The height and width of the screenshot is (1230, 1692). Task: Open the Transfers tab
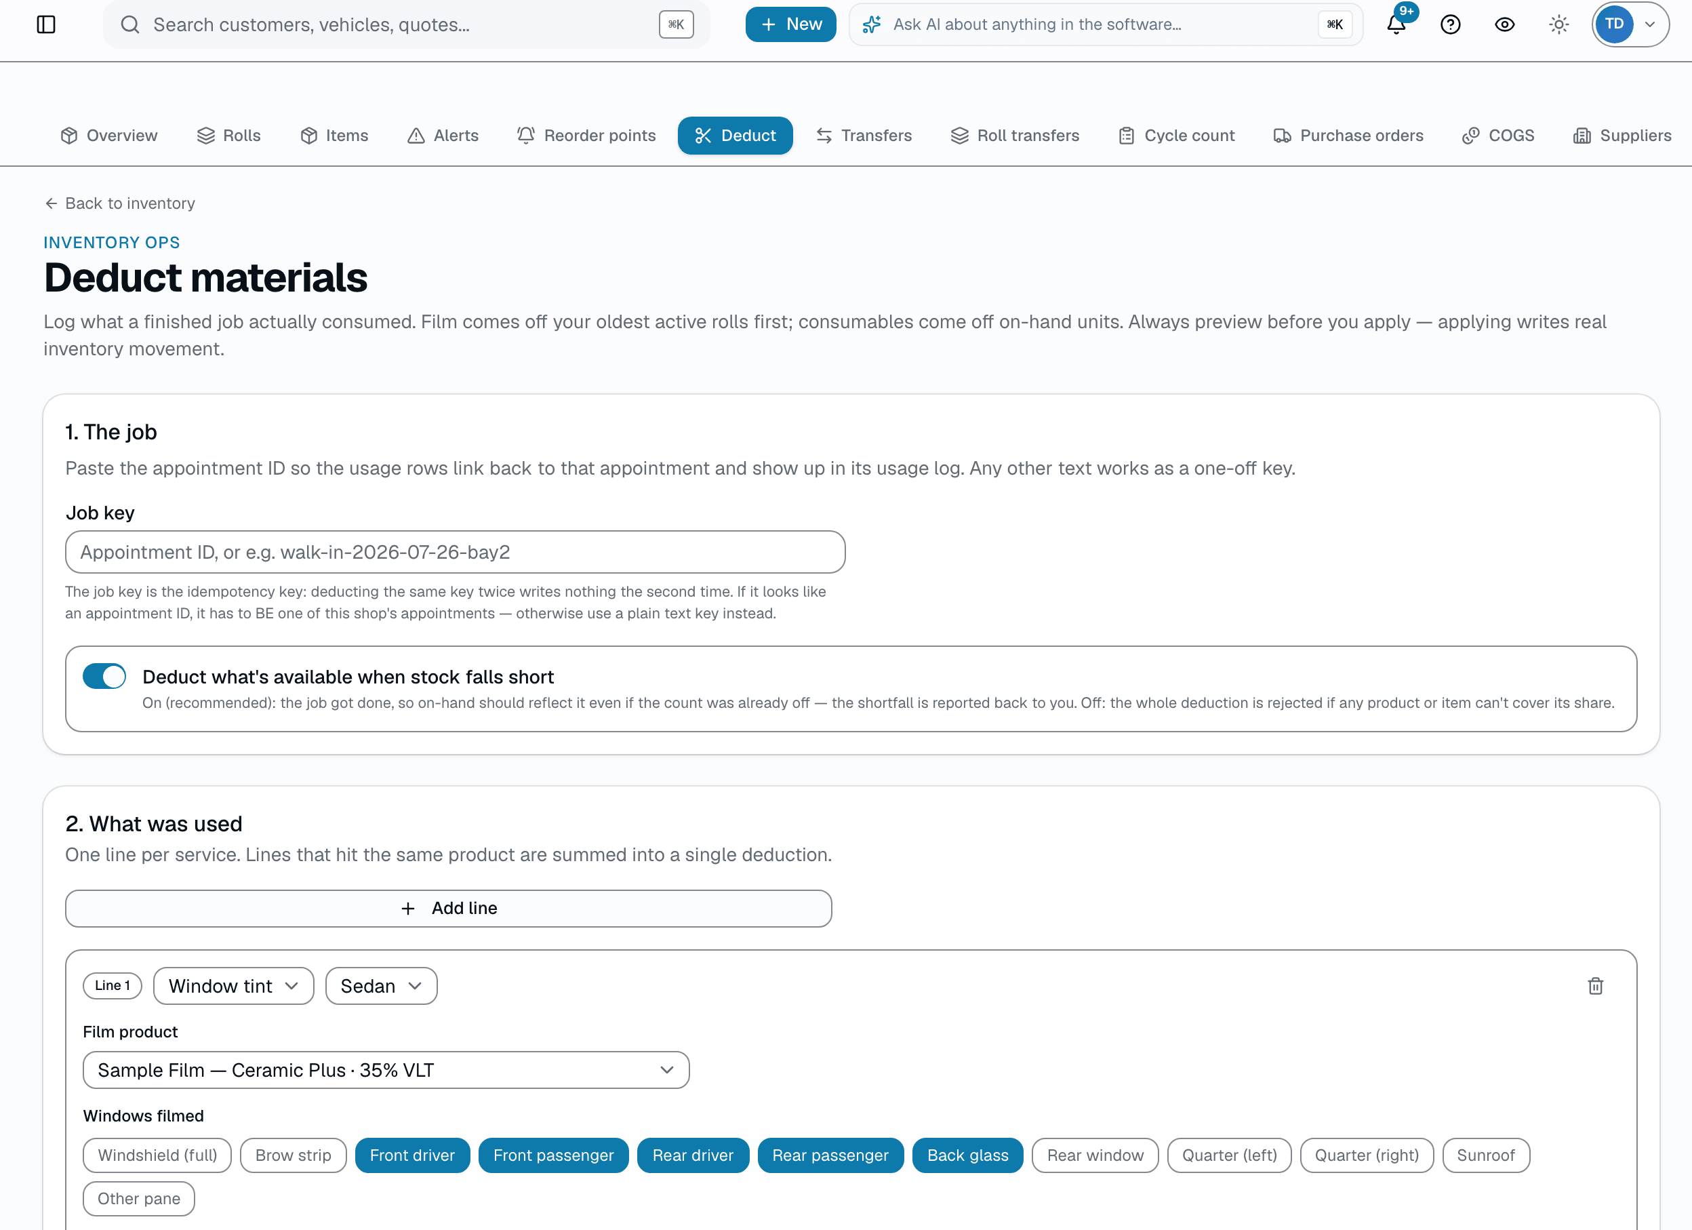pyautogui.click(x=864, y=135)
